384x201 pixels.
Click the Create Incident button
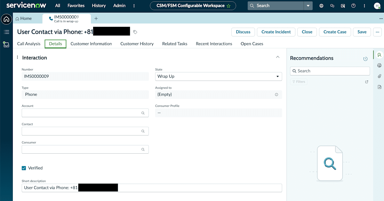(276, 32)
